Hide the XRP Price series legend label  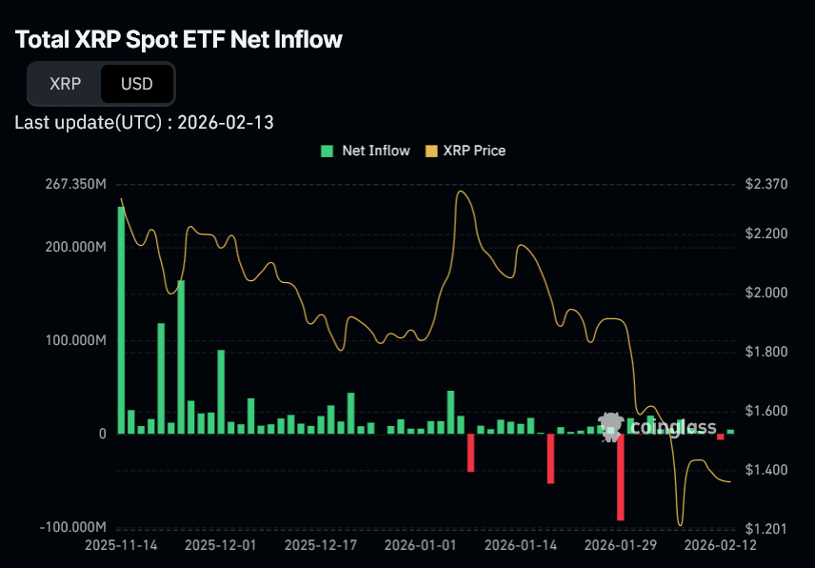point(474,151)
